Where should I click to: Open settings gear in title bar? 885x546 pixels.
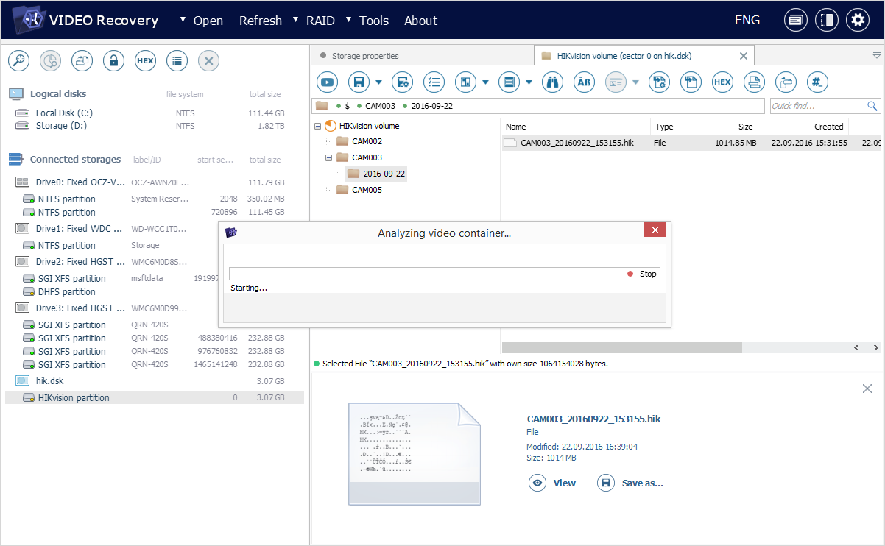click(857, 21)
